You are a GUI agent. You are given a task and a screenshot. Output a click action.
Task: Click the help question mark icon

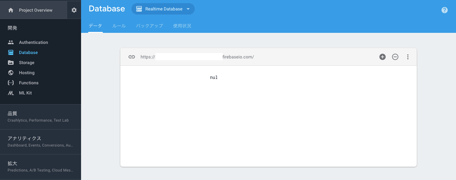click(445, 10)
